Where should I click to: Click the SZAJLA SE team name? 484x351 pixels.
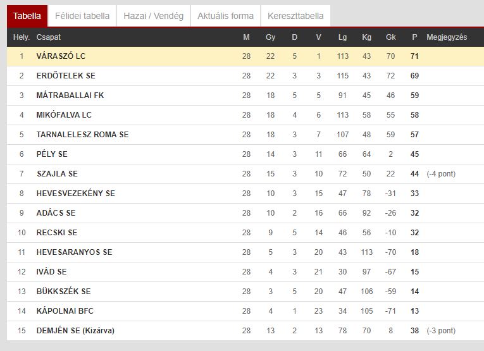tap(57, 174)
